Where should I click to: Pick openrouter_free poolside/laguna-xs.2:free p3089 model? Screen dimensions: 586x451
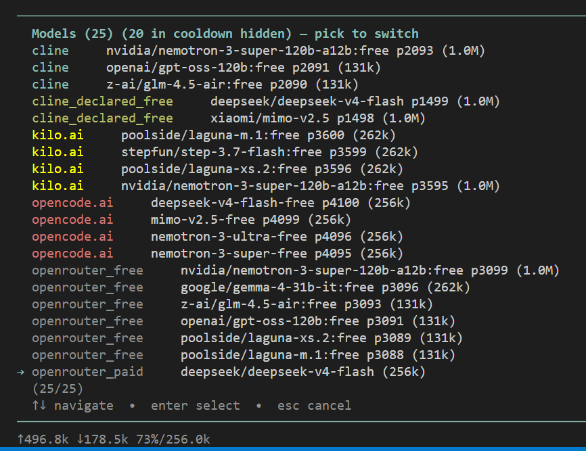(x=247, y=338)
